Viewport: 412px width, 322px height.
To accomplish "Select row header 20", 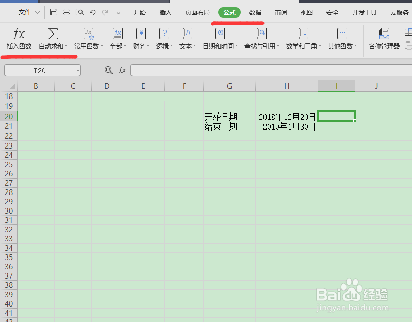I will pos(9,116).
